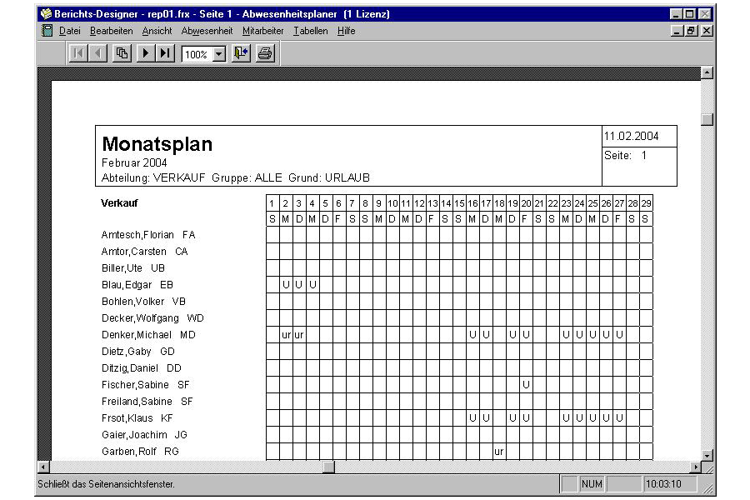This screenshot has height=500, width=750.
Task: Select employee Biller,Ute UB
Action: [x=133, y=268]
